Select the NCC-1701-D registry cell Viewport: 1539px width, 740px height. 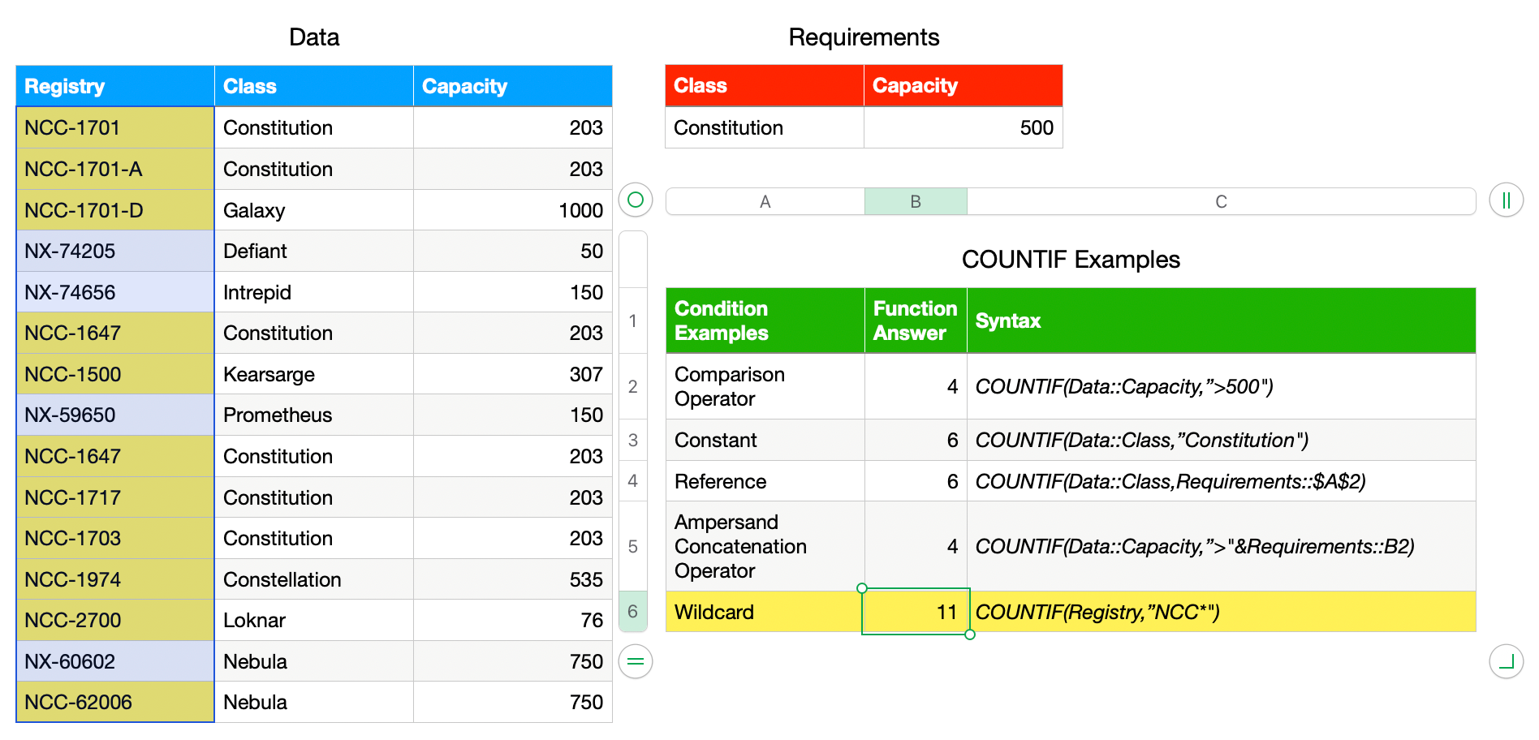coord(114,211)
